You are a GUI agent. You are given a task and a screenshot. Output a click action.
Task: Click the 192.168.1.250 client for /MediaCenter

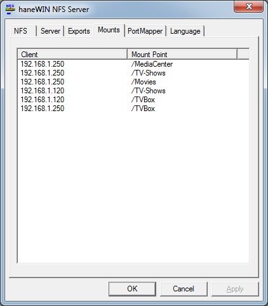(43, 64)
